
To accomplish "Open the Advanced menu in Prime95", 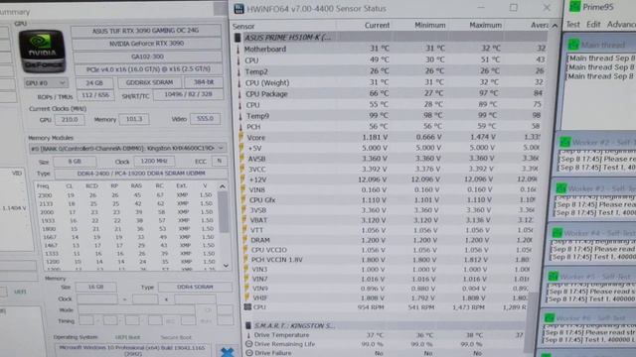I will coord(621,25).
